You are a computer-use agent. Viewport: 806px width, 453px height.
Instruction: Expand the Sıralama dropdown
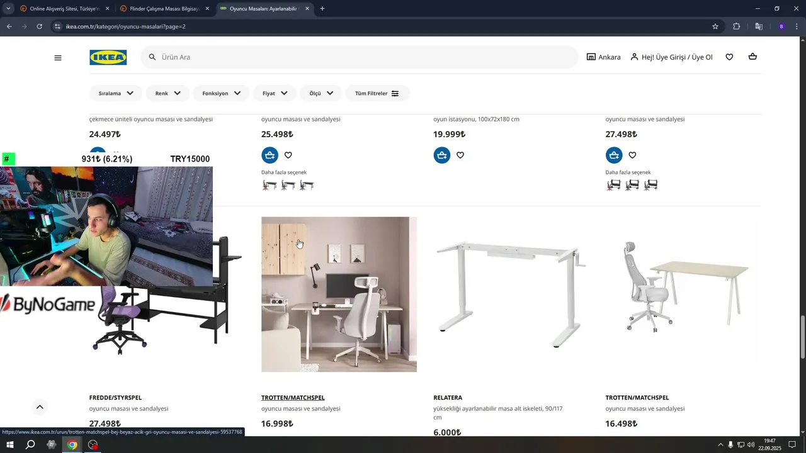[116, 93]
